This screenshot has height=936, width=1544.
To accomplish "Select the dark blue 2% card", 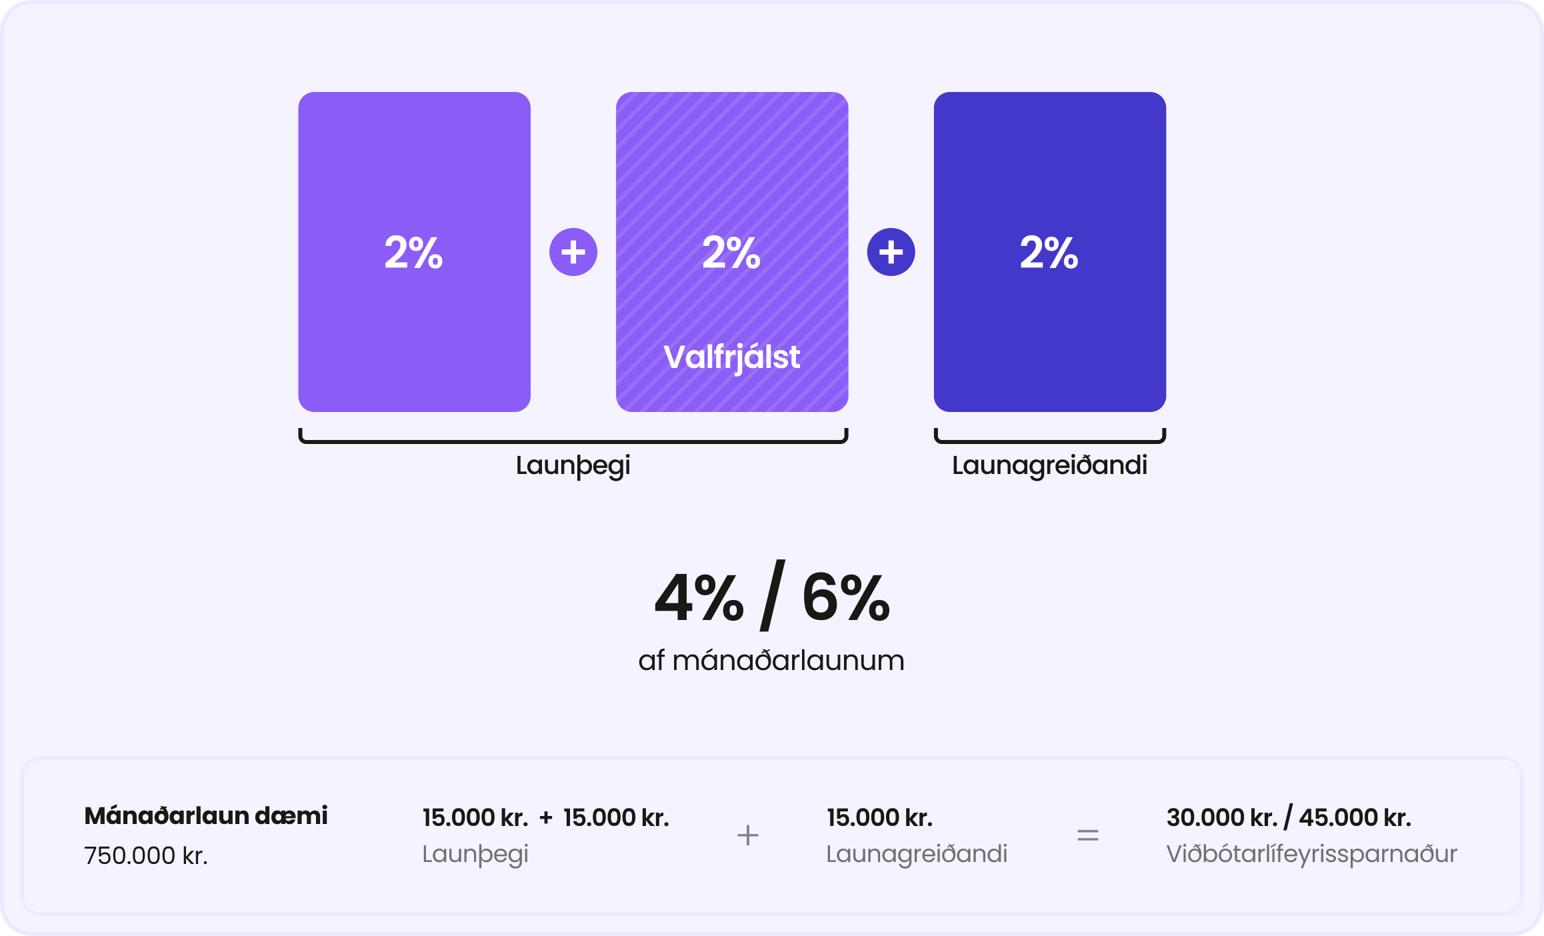I will [x=1049, y=251].
